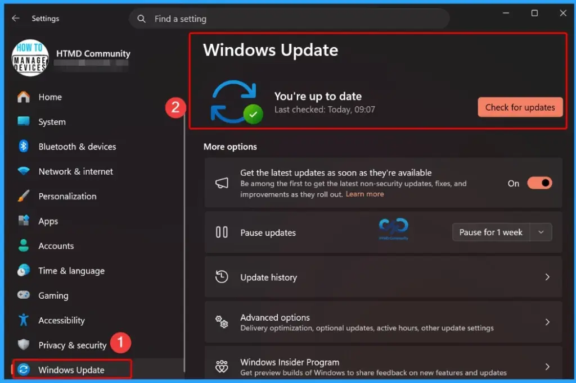
Task: Click the Find a setting search field
Action: [289, 19]
